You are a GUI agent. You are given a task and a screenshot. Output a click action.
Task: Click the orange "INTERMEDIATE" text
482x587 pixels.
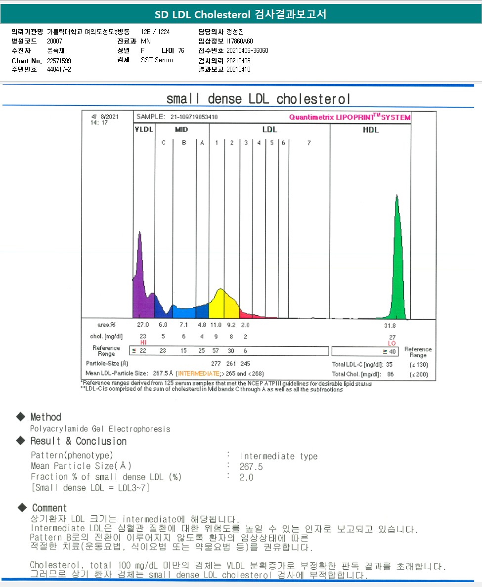199,374
